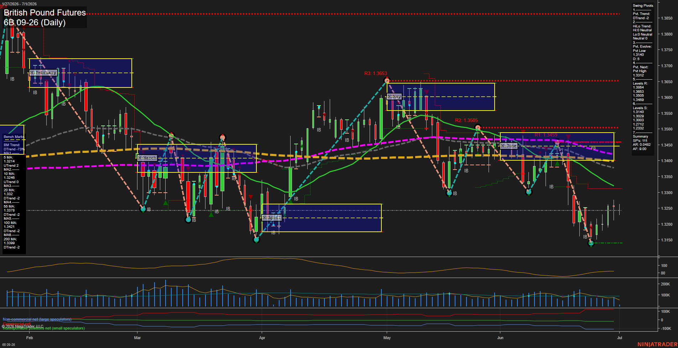Screen dimensions: 678x348
Task: Click the 1.3500 price axis label
Action: click(x=667, y=129)
